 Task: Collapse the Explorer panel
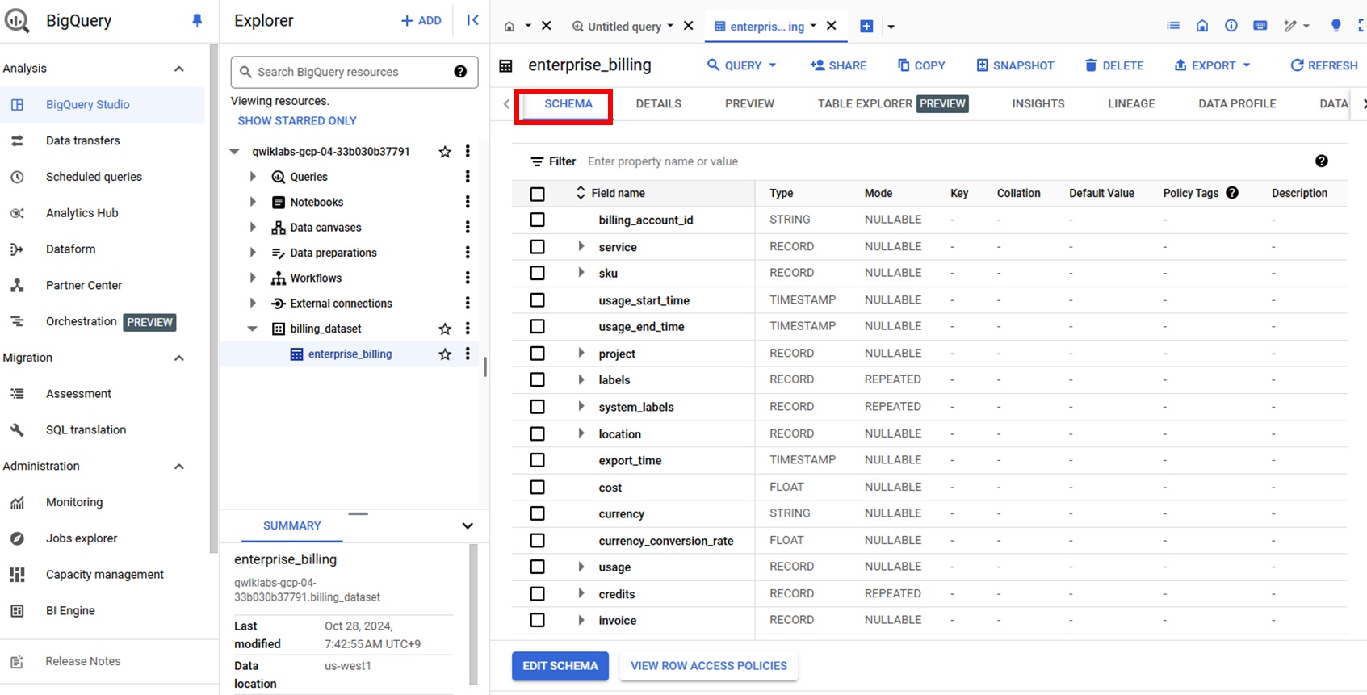(x=473, y=20)
